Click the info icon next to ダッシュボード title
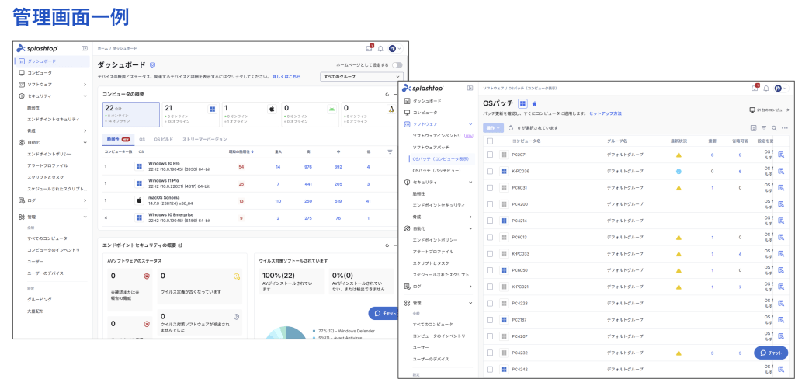The width and height of the screenshot is (795, 379). click(x=153, y=65)
